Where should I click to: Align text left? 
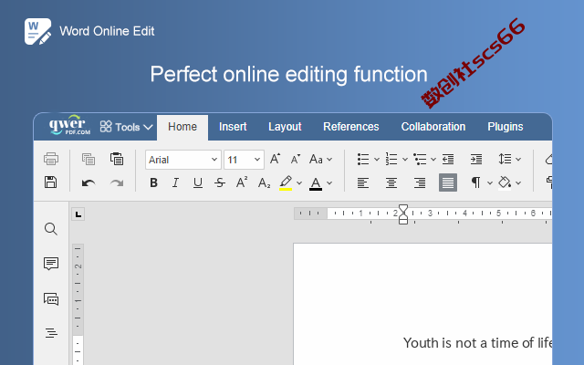(363, 182)
